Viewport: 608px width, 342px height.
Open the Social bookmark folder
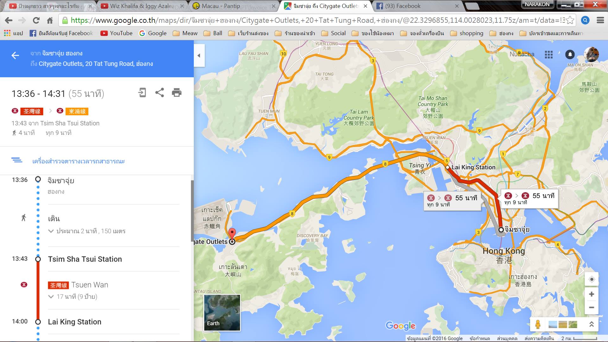(x=333, y=33)
